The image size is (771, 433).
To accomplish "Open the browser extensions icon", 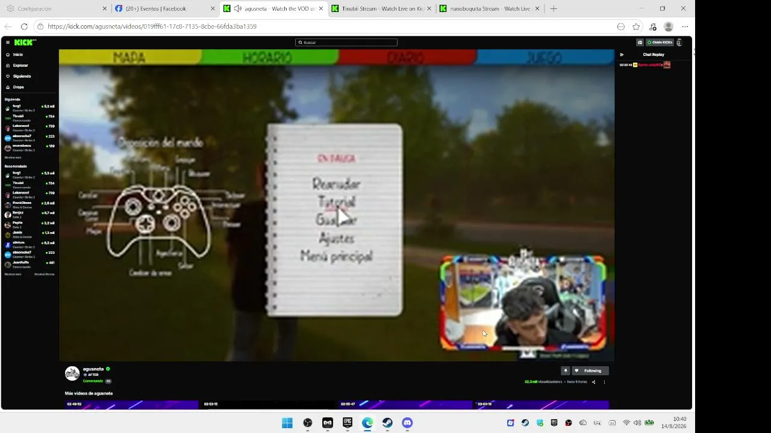I will (652, 26).
